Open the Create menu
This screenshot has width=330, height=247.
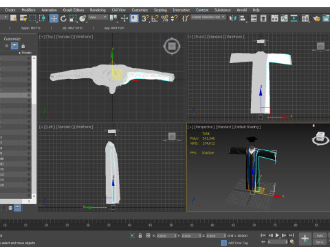tap(10, 10)
